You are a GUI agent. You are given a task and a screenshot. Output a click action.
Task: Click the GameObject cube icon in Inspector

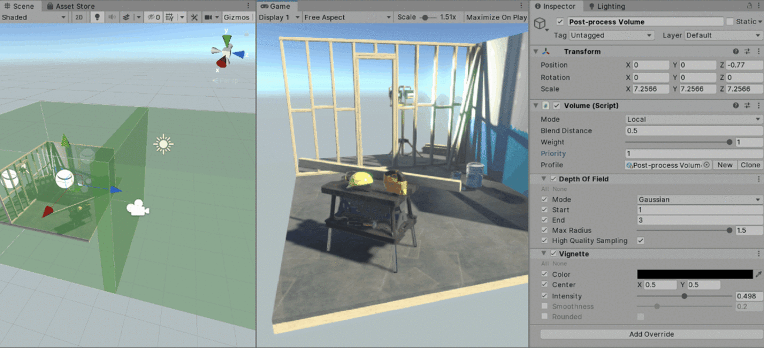click(x=540, y=23)
